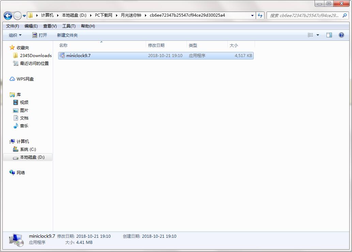
Task: Create a folder with 新建文件夹
Action: pos(67,35)
